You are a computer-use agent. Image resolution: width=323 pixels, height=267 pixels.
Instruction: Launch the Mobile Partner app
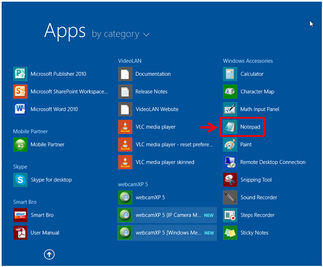pyautogui.click(x=39, y=145)
